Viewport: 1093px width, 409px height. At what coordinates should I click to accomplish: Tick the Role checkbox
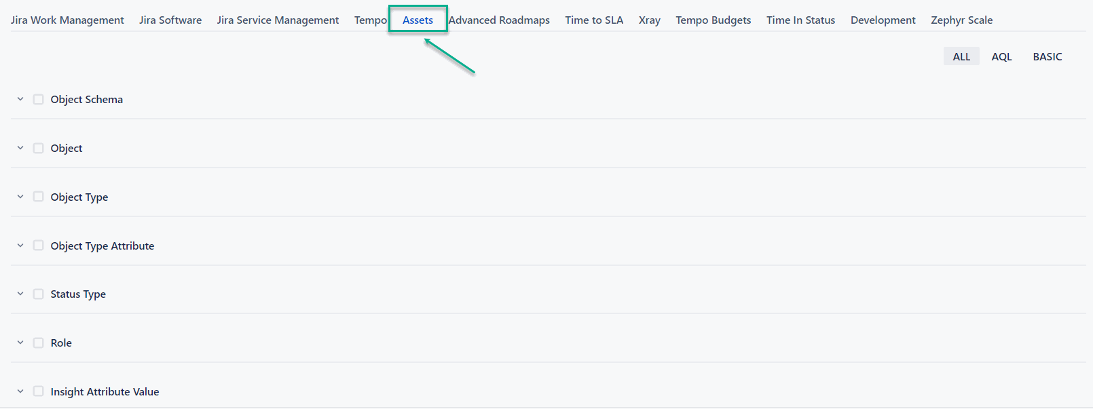point(39,343)
